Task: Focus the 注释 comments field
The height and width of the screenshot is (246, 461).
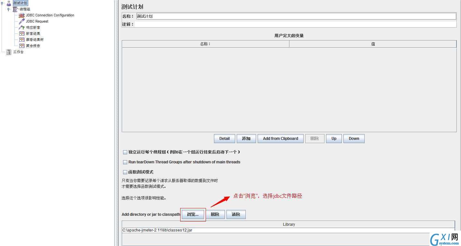Action: tap(296, 24)
